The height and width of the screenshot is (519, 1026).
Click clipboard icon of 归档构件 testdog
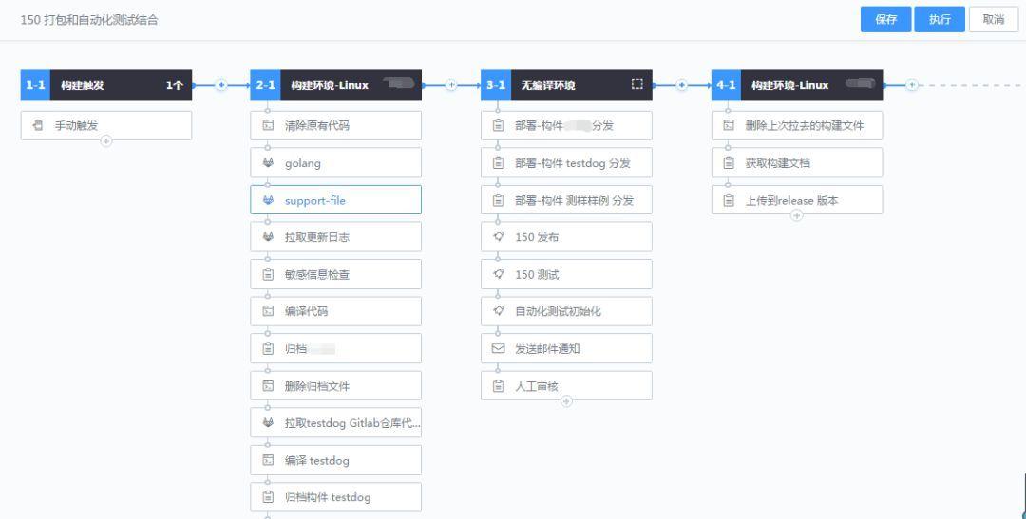[x=268, y=497]
